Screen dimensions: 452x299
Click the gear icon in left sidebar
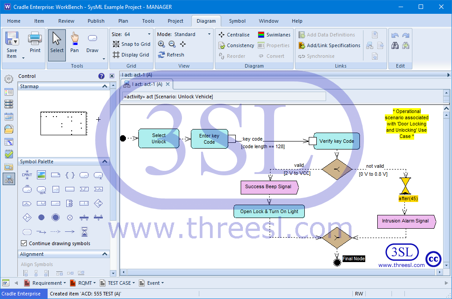[x=8, y=79]
